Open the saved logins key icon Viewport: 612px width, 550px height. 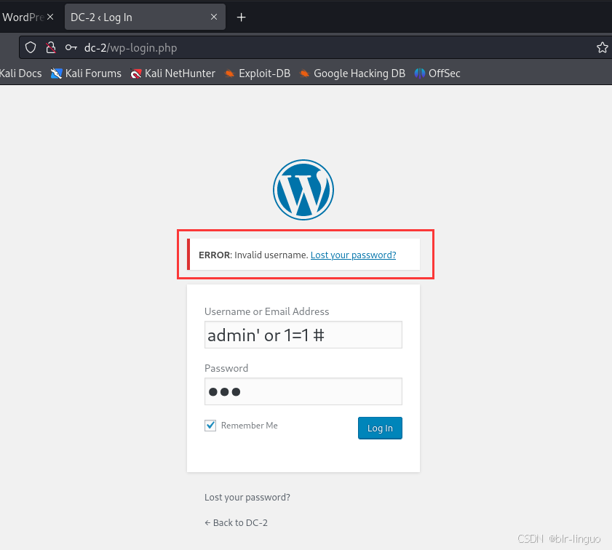click(x=71, y=47)
